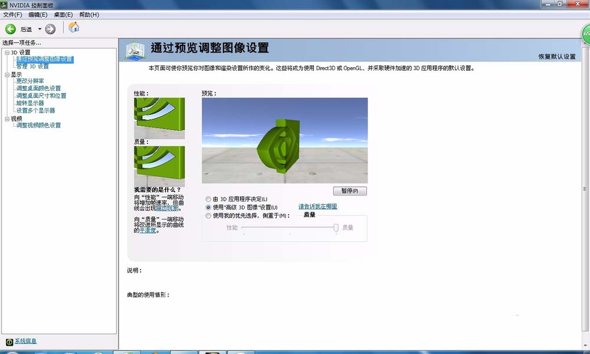Image resolution: width=590 pixels, height=354 pixels.
Task: Click the grey Forward arrow icon
Action: [x=50, y=29]
